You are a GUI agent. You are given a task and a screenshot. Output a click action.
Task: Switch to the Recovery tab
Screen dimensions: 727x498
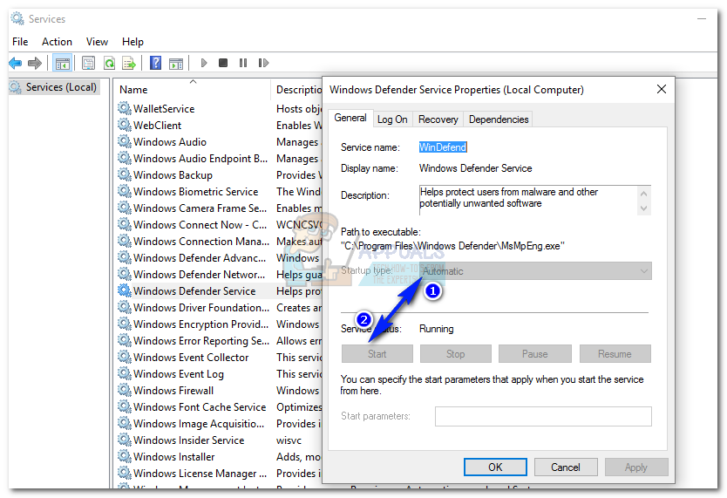(x=438, y=119)
